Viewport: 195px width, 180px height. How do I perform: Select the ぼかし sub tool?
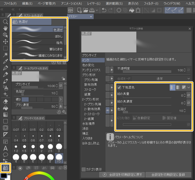coord(38,36)
